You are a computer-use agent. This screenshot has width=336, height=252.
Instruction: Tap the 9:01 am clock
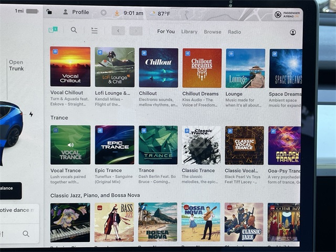133,13
